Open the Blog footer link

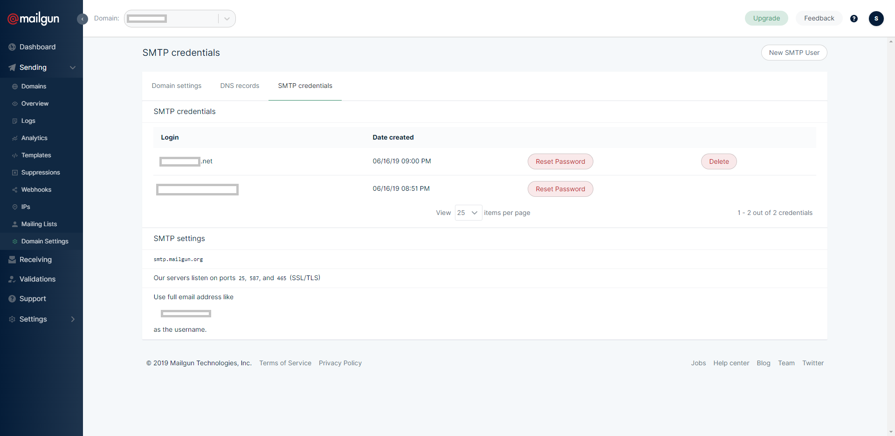[x=764, y=363]
